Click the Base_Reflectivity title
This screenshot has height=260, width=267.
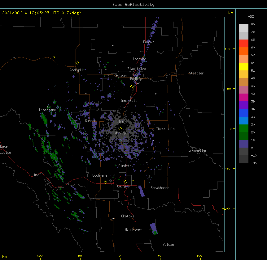(x=133, y=5)
